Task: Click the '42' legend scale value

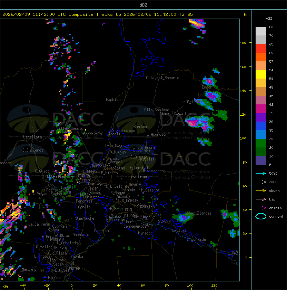Action: [x=271, y=104]
